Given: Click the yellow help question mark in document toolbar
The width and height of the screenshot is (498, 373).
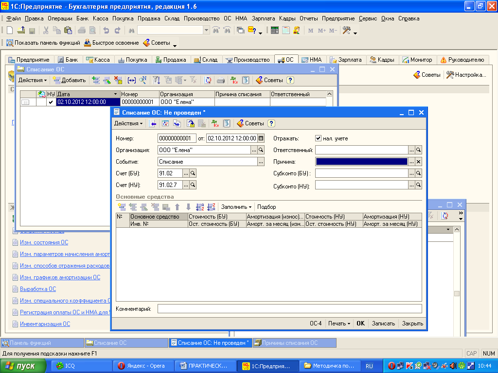Looking at the screenshot, I should click(x=271, y=123).
